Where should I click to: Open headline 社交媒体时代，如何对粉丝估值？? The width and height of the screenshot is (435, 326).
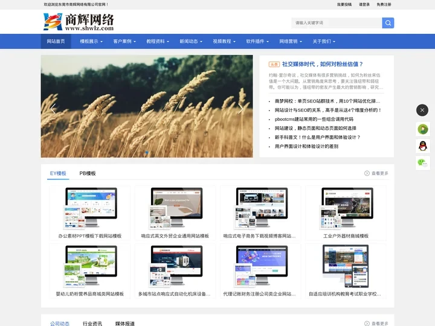click(323, 64)
